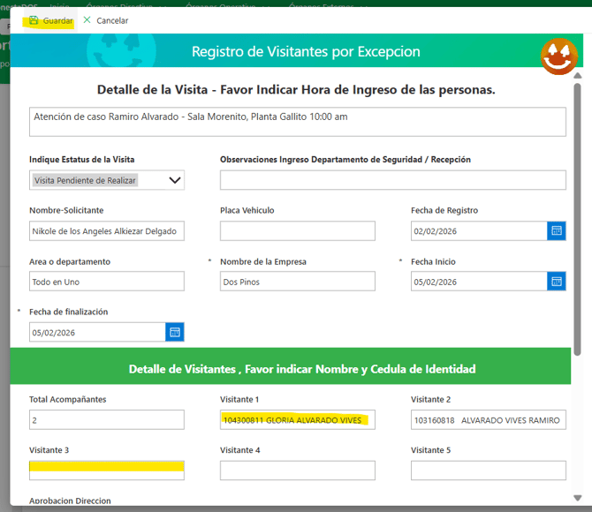The height and width of the screenshot is (512, 592).
Task: Click the scrollbar up arrow
Action: coord(577,77)
